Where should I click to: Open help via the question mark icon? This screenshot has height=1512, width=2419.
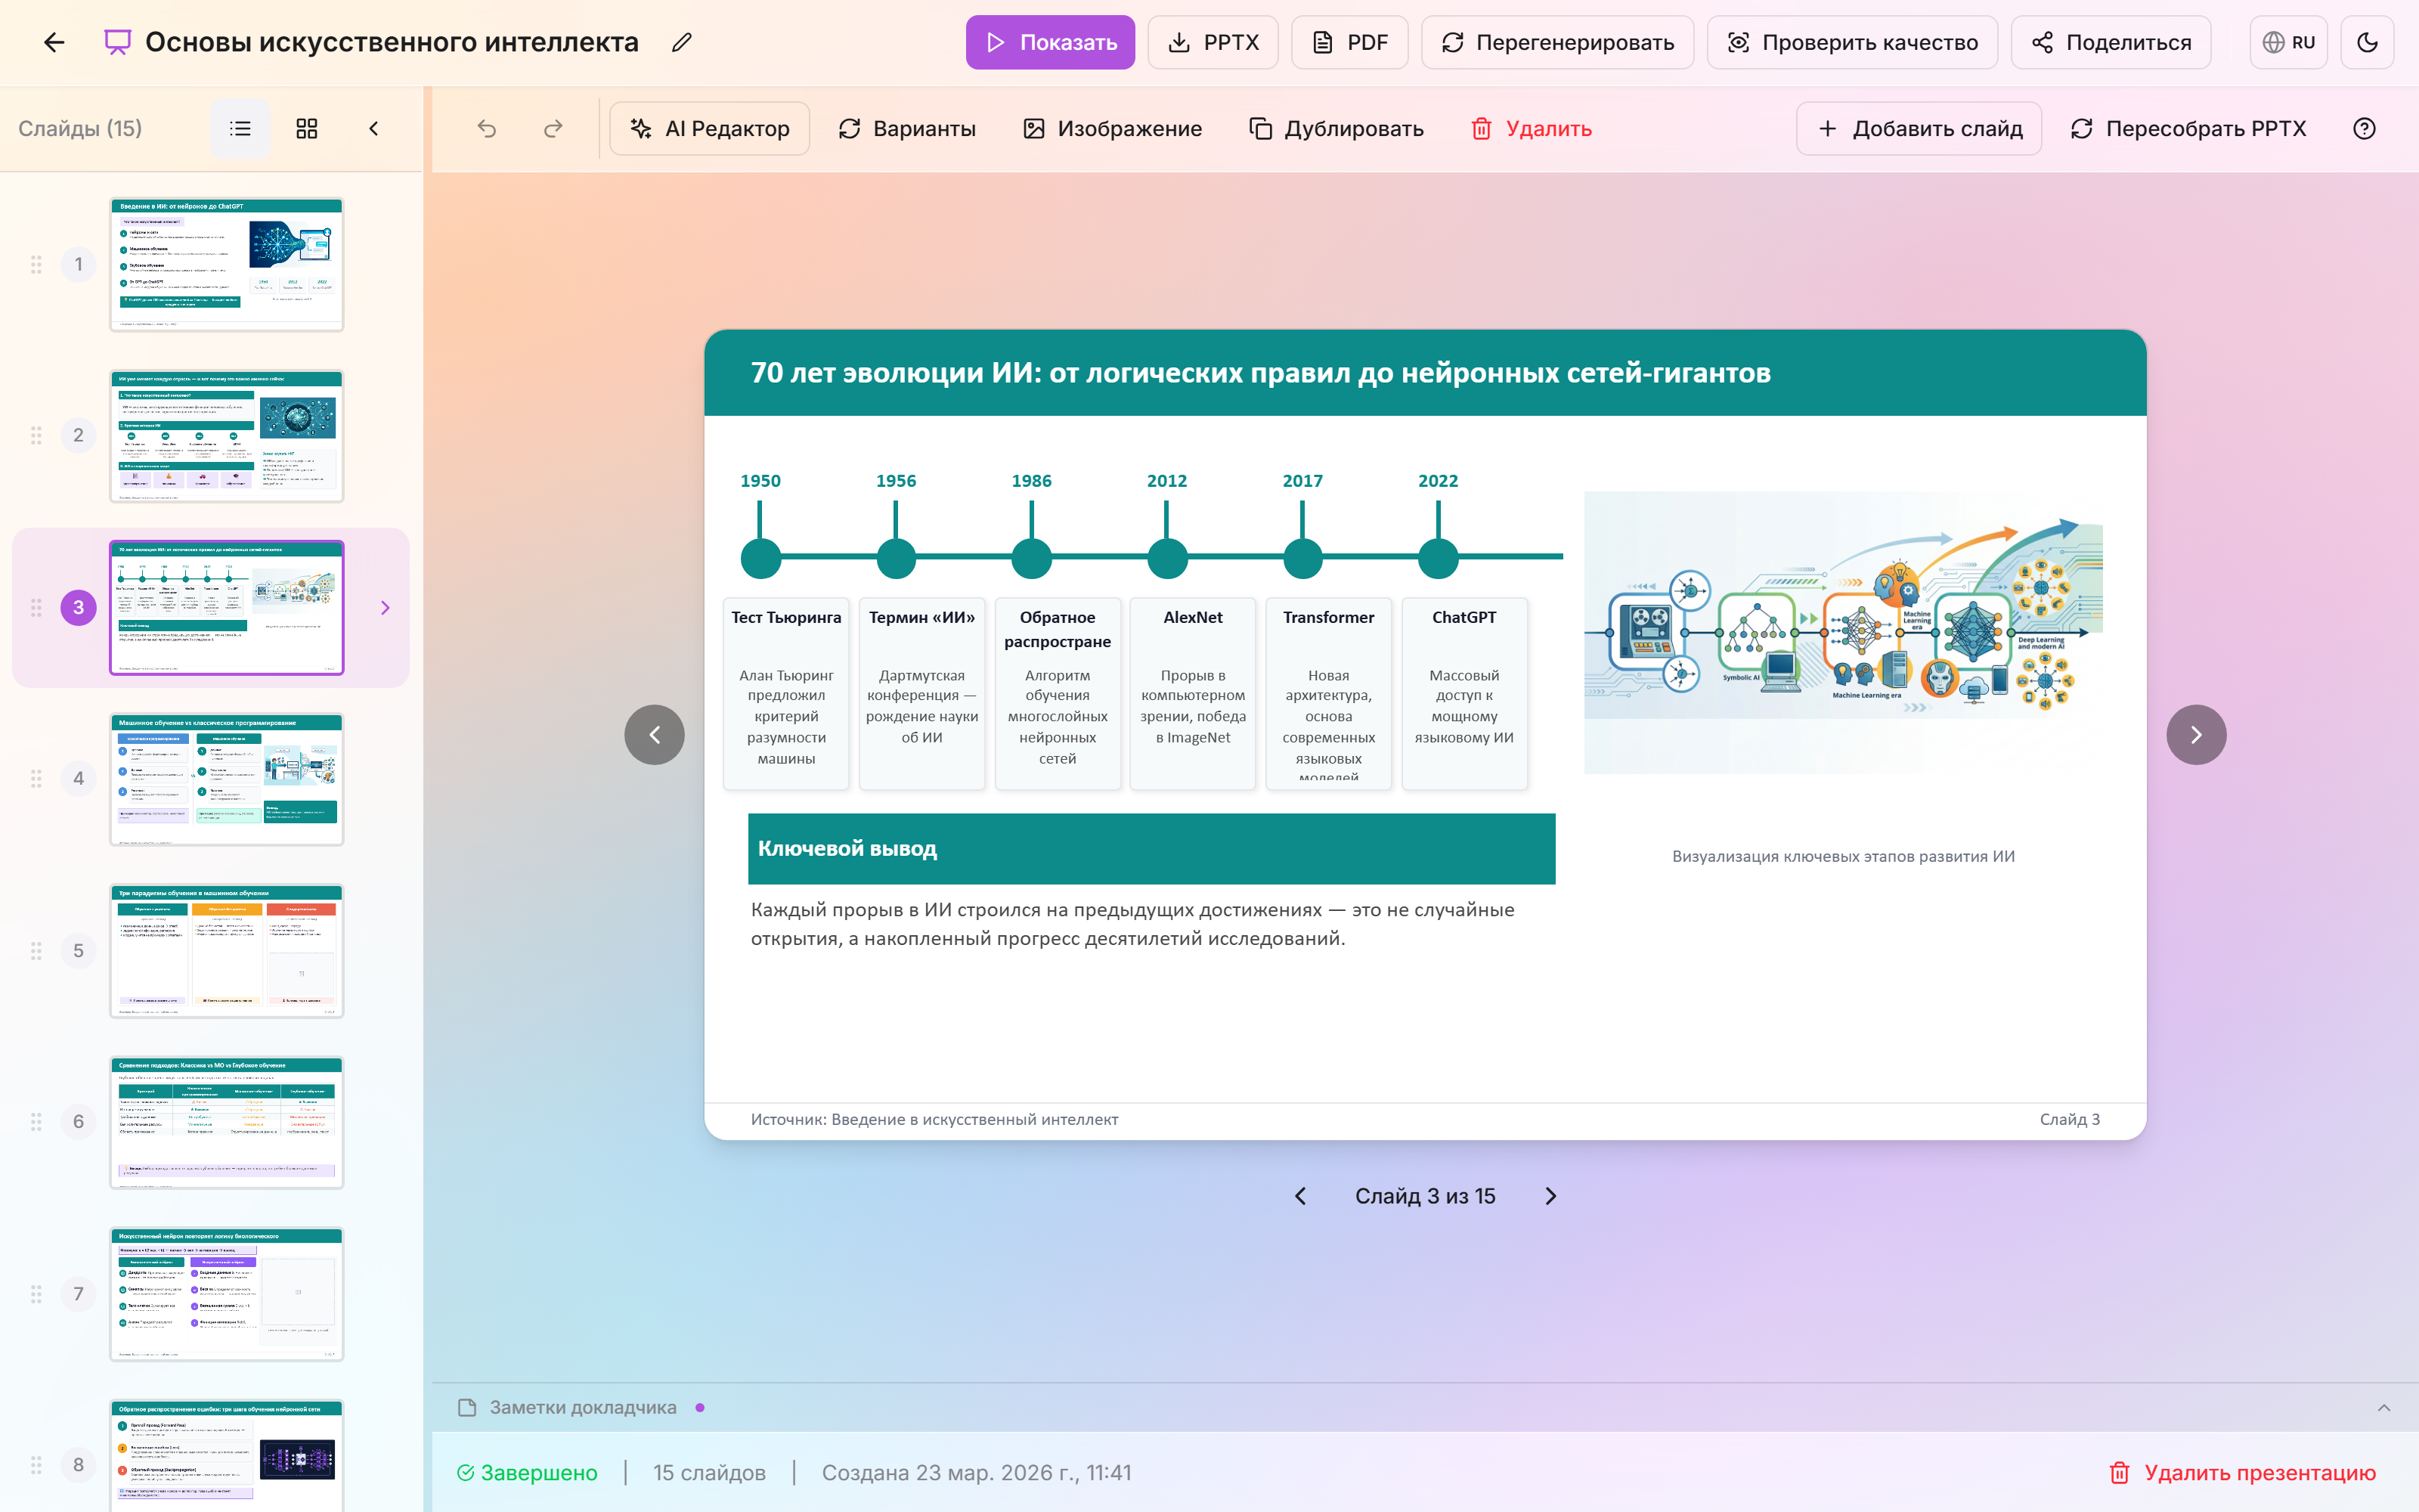tap(2365, 128)
